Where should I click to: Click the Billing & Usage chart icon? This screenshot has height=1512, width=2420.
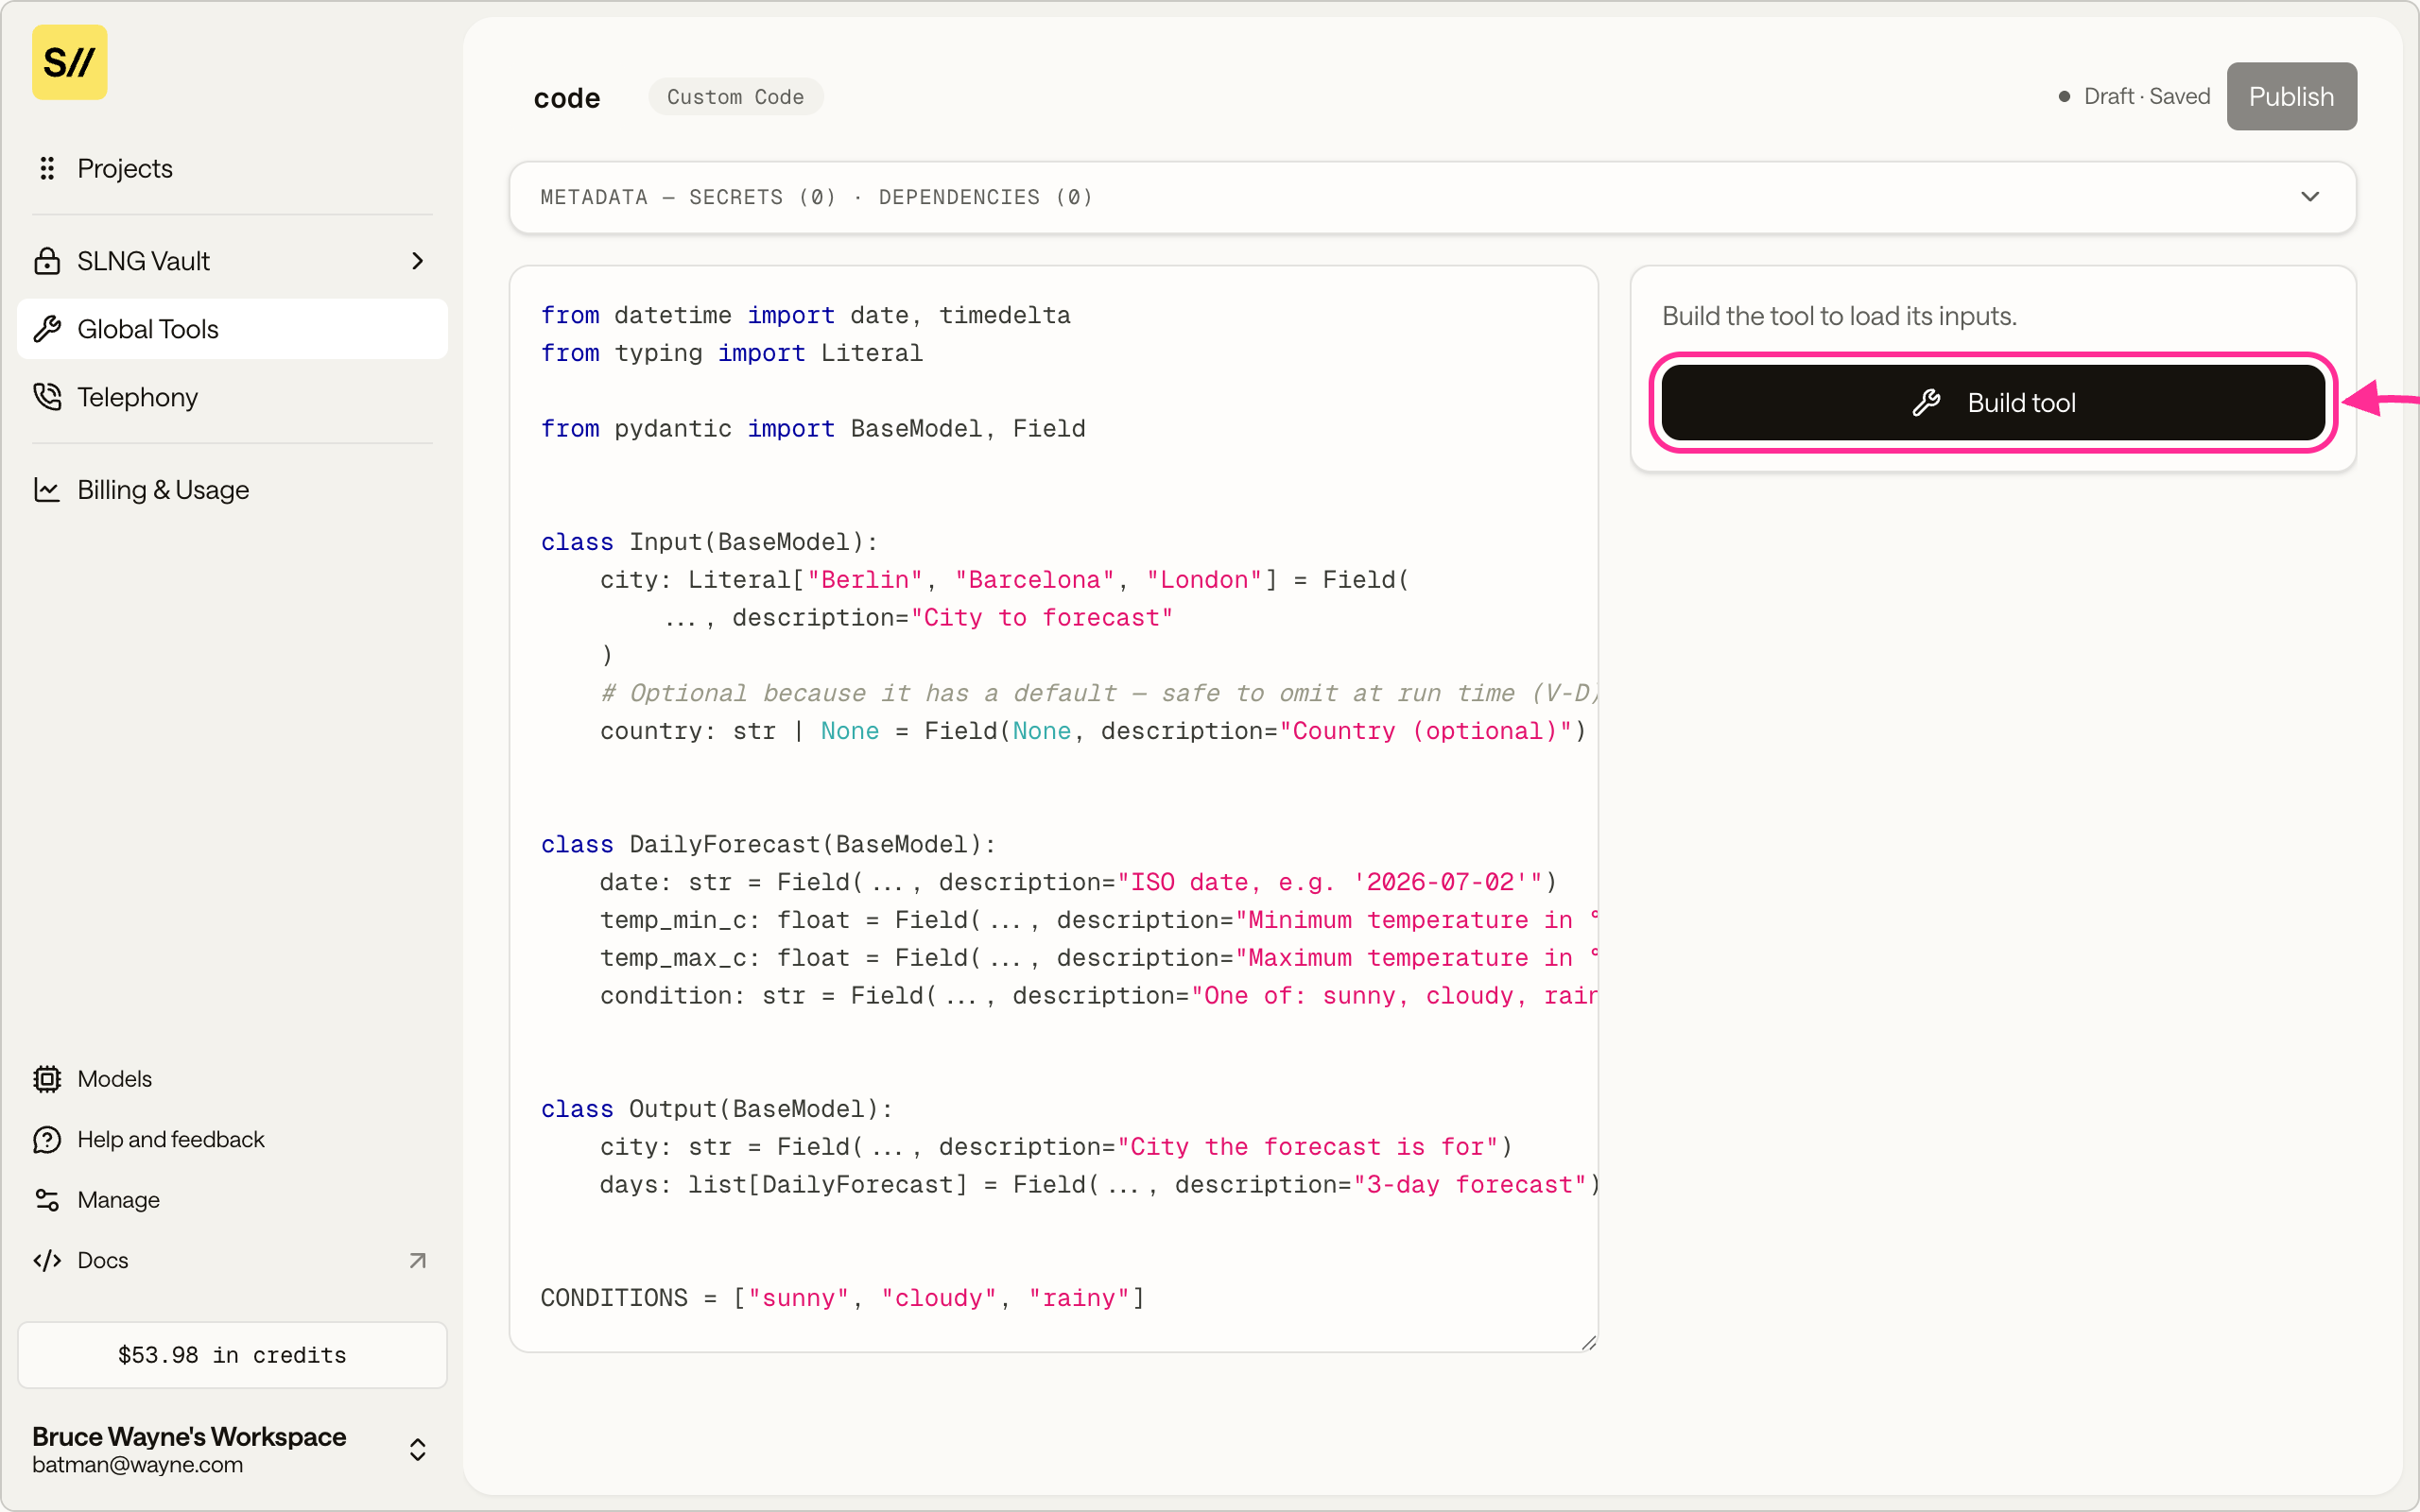pyautogui.click(x=47, y=490)
